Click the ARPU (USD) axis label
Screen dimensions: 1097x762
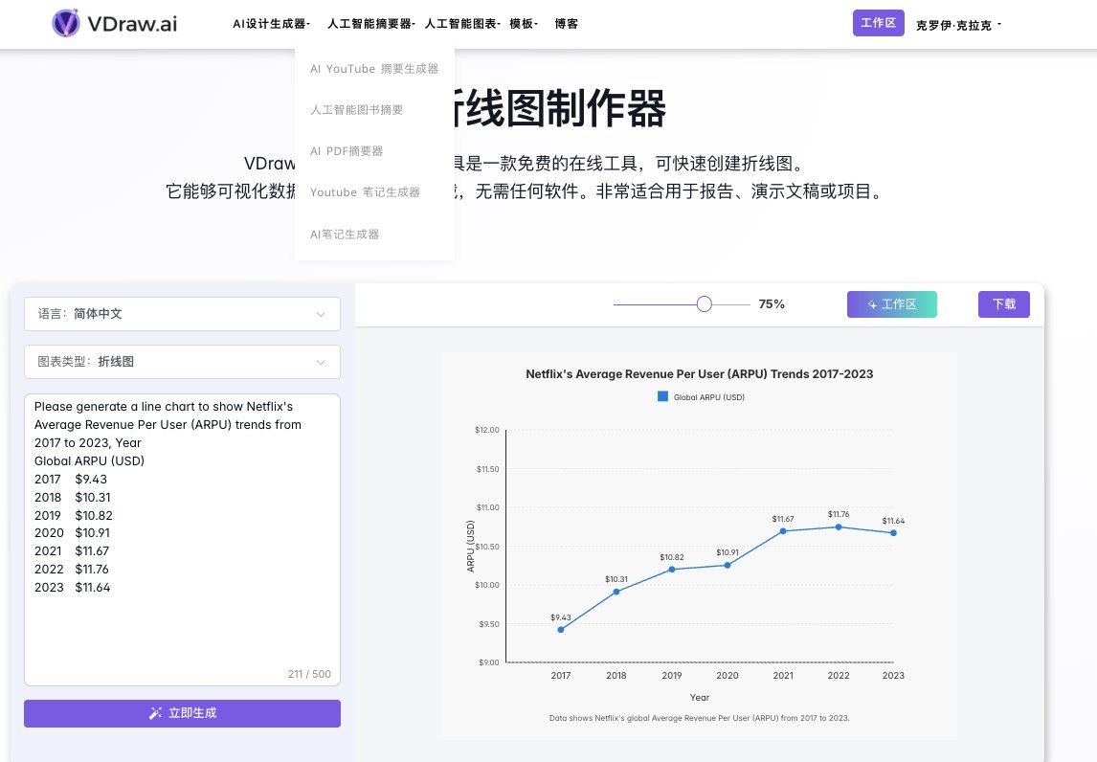(x=470, y=546)
